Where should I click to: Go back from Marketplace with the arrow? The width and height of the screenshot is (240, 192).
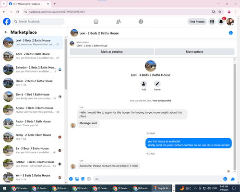pos(6,32)
